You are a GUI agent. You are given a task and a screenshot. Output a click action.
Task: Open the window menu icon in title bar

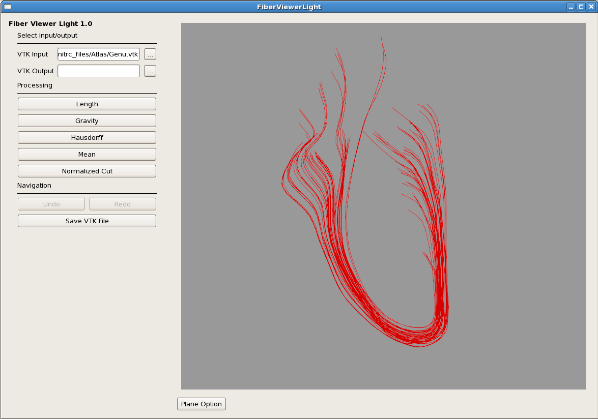coord(7,7)
